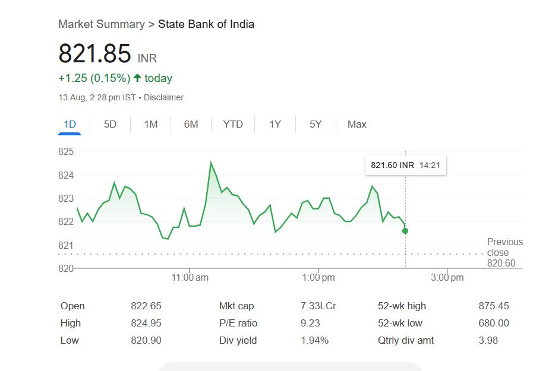Screen dimensions: 552x371
Task: Select the 6M time range tab
Action: pyautogui.click(x=191, y=124)
